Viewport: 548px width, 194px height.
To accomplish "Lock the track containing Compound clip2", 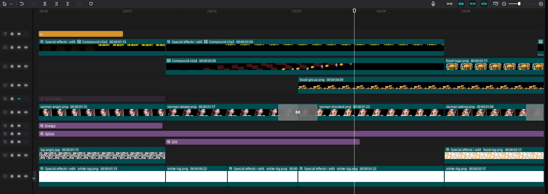I will [12, 47].
